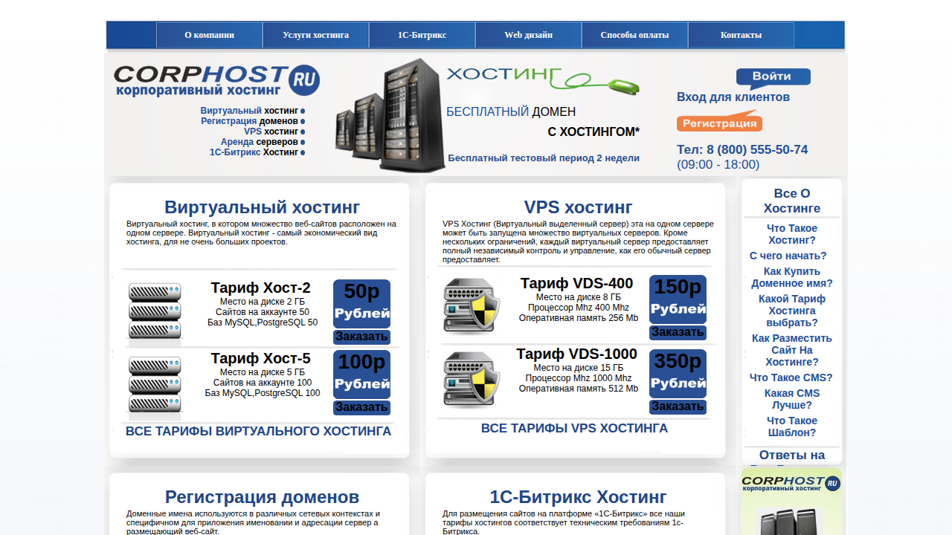Open the Web дизайн menu item
This screenshot has height=535, width=952.
click(528, 35)
